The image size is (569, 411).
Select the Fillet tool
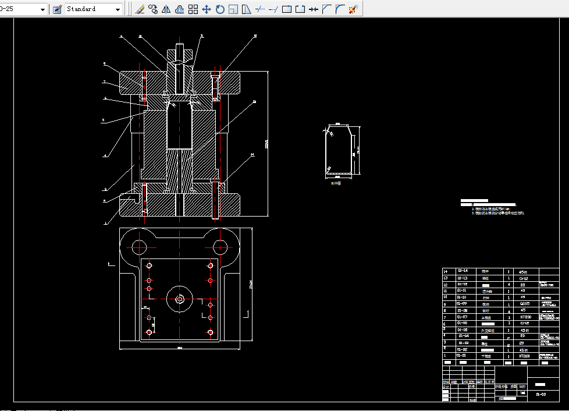(340, 9)
